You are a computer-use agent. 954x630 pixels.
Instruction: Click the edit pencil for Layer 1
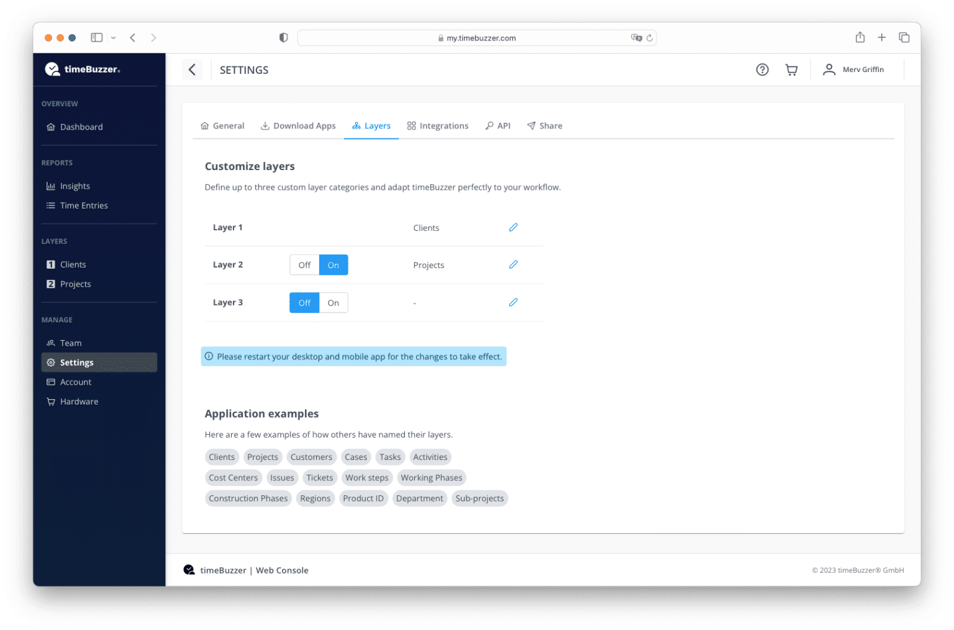coord(513,227)
